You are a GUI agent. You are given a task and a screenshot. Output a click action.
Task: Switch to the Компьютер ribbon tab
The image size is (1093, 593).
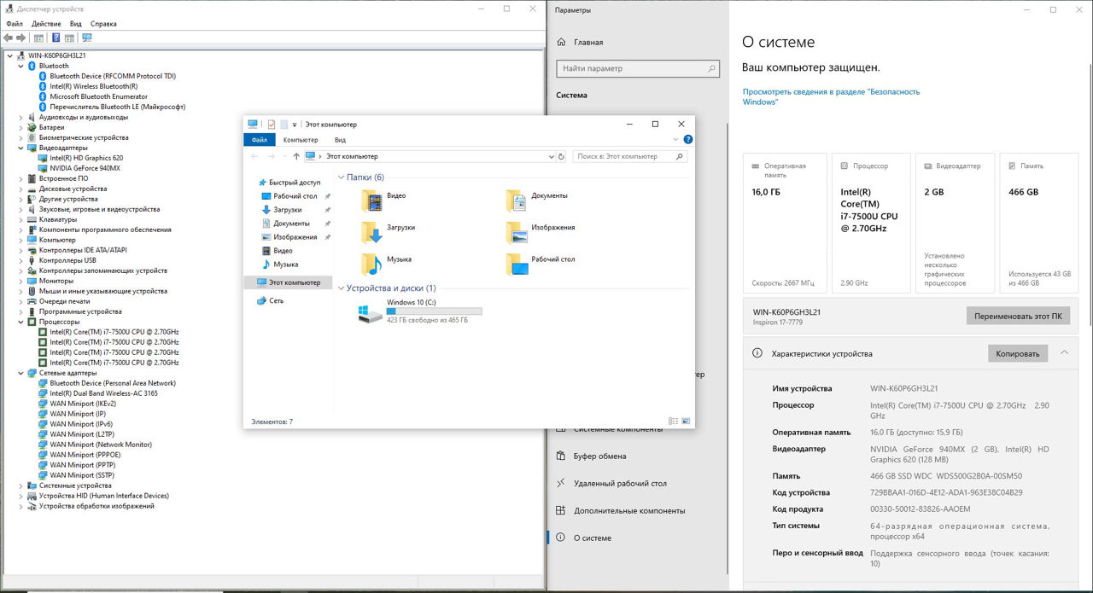301,140
